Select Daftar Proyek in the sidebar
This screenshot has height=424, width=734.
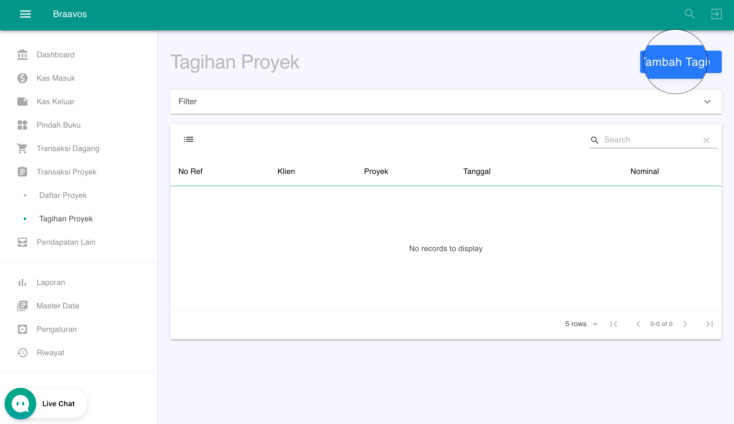63,195
